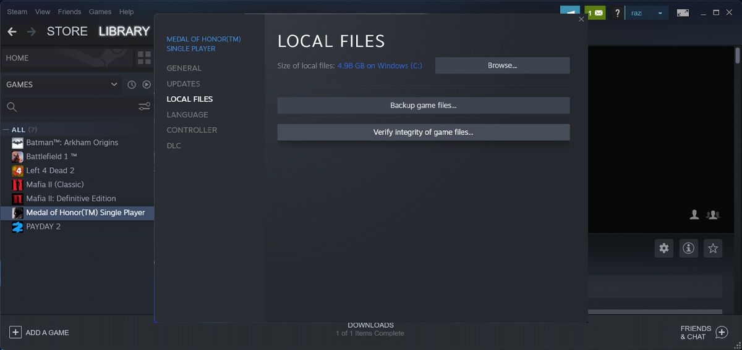Viewport: 742px width, 350px height.
Task: Click Verify integrity of game files
Action: [x=424, y=132]
